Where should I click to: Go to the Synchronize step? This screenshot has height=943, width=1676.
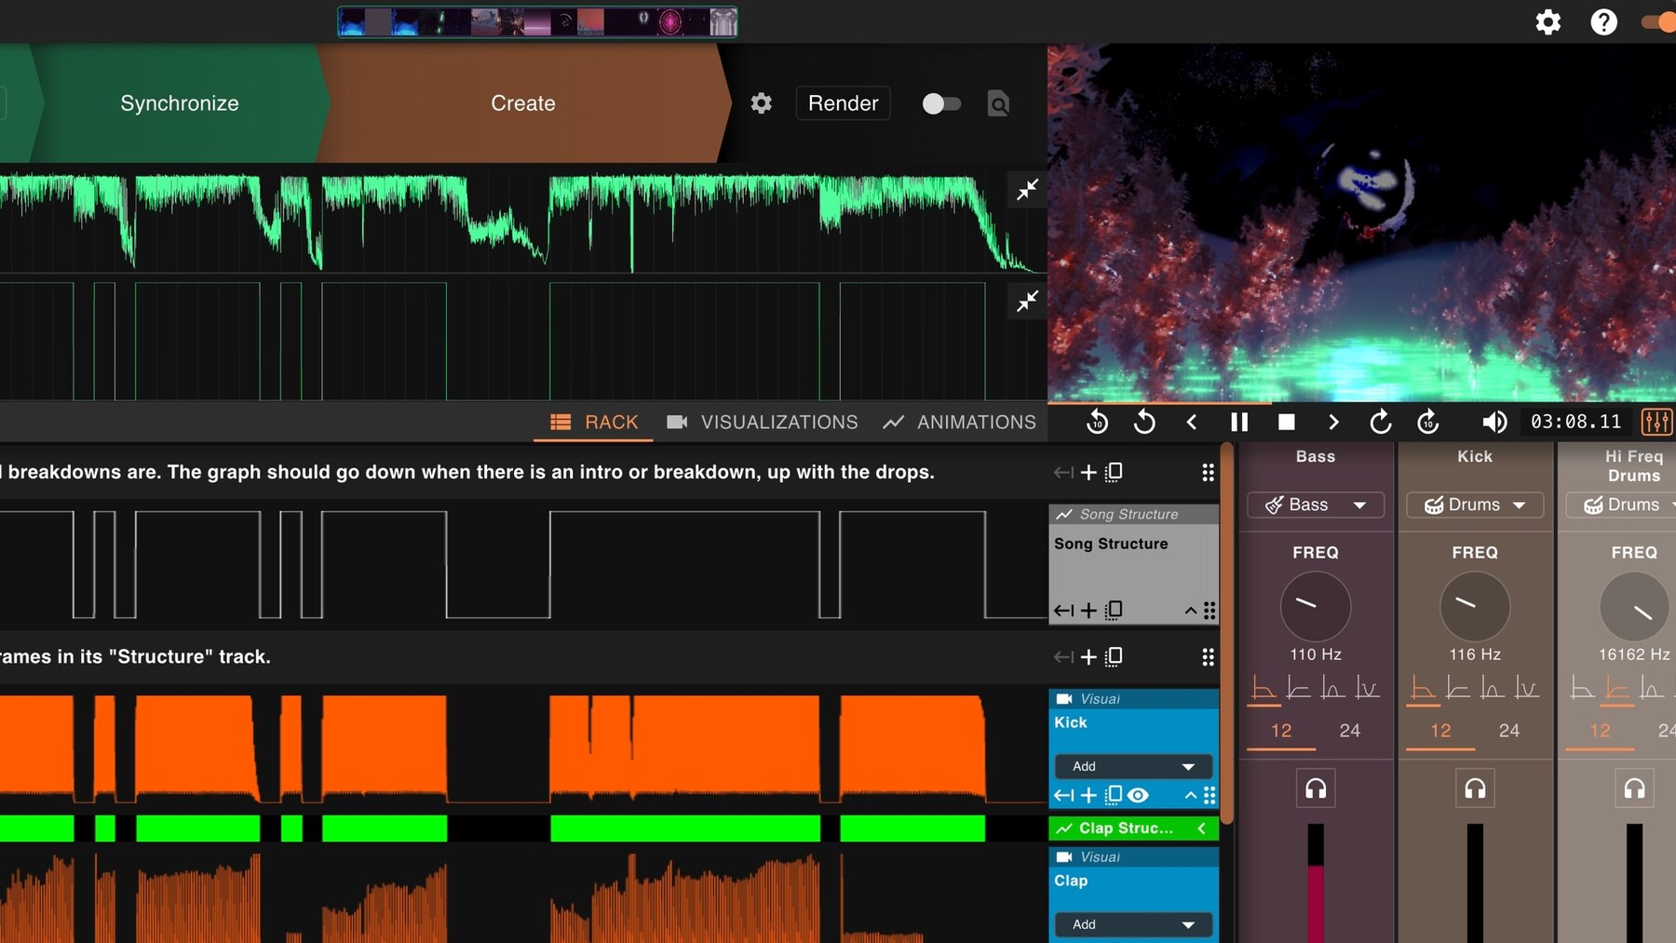point(180,103)
